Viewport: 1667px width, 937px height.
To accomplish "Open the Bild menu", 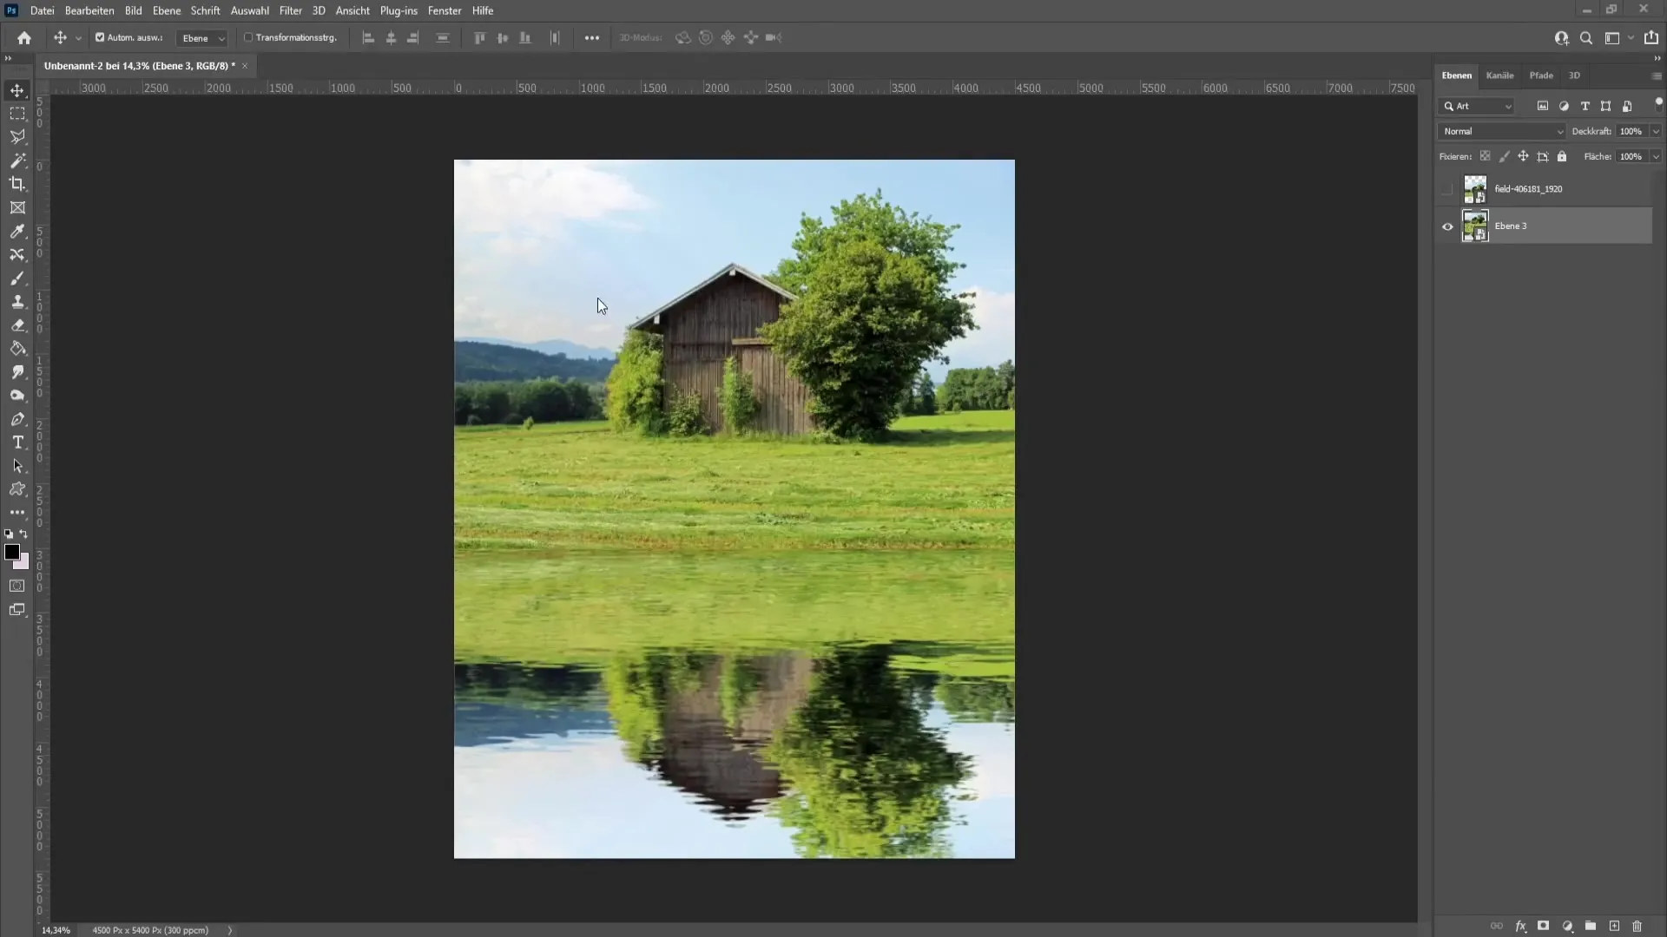I will (x=133, y=10).
